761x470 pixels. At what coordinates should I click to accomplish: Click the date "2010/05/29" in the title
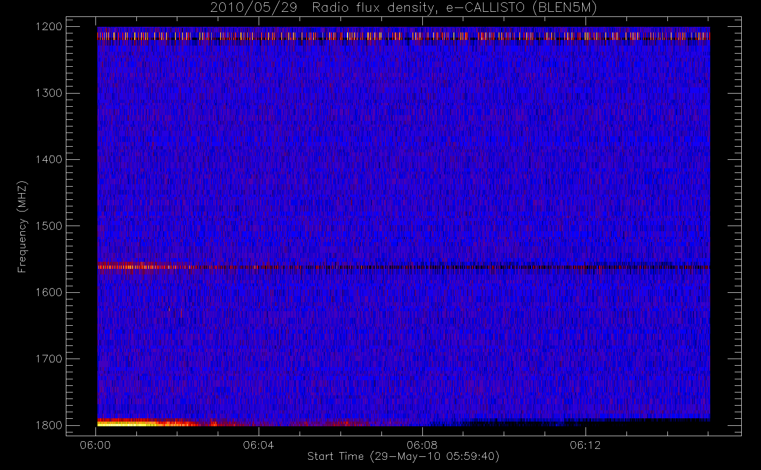254,8
